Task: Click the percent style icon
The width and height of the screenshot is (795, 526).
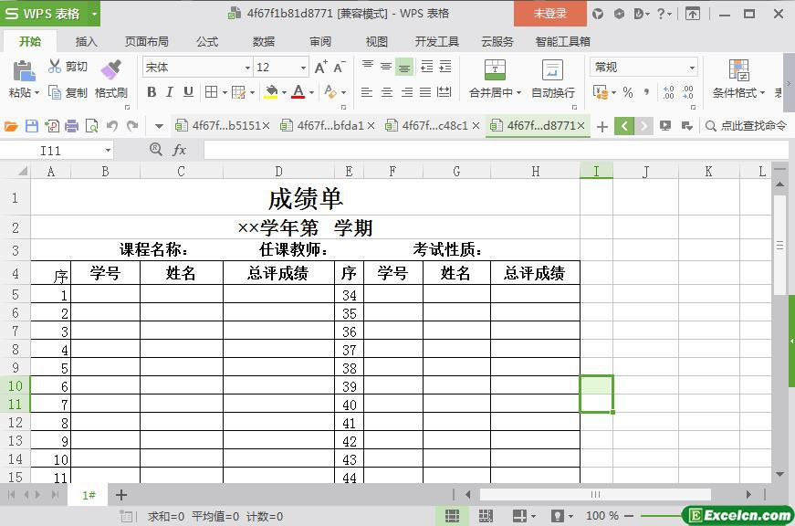Action: tap(628, 92)
